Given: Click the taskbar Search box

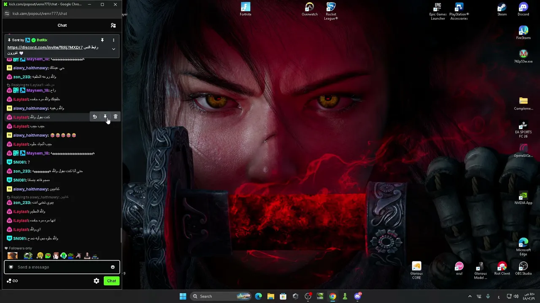Looking at the screenshot, I should 221,296.
